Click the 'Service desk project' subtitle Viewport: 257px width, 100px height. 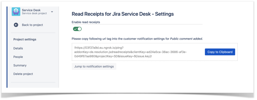coord(35,13)
